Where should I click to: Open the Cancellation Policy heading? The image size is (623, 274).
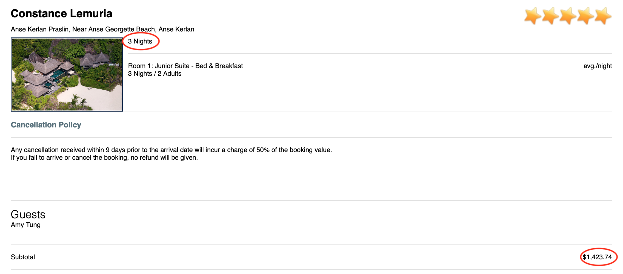[x=46, y=125]
